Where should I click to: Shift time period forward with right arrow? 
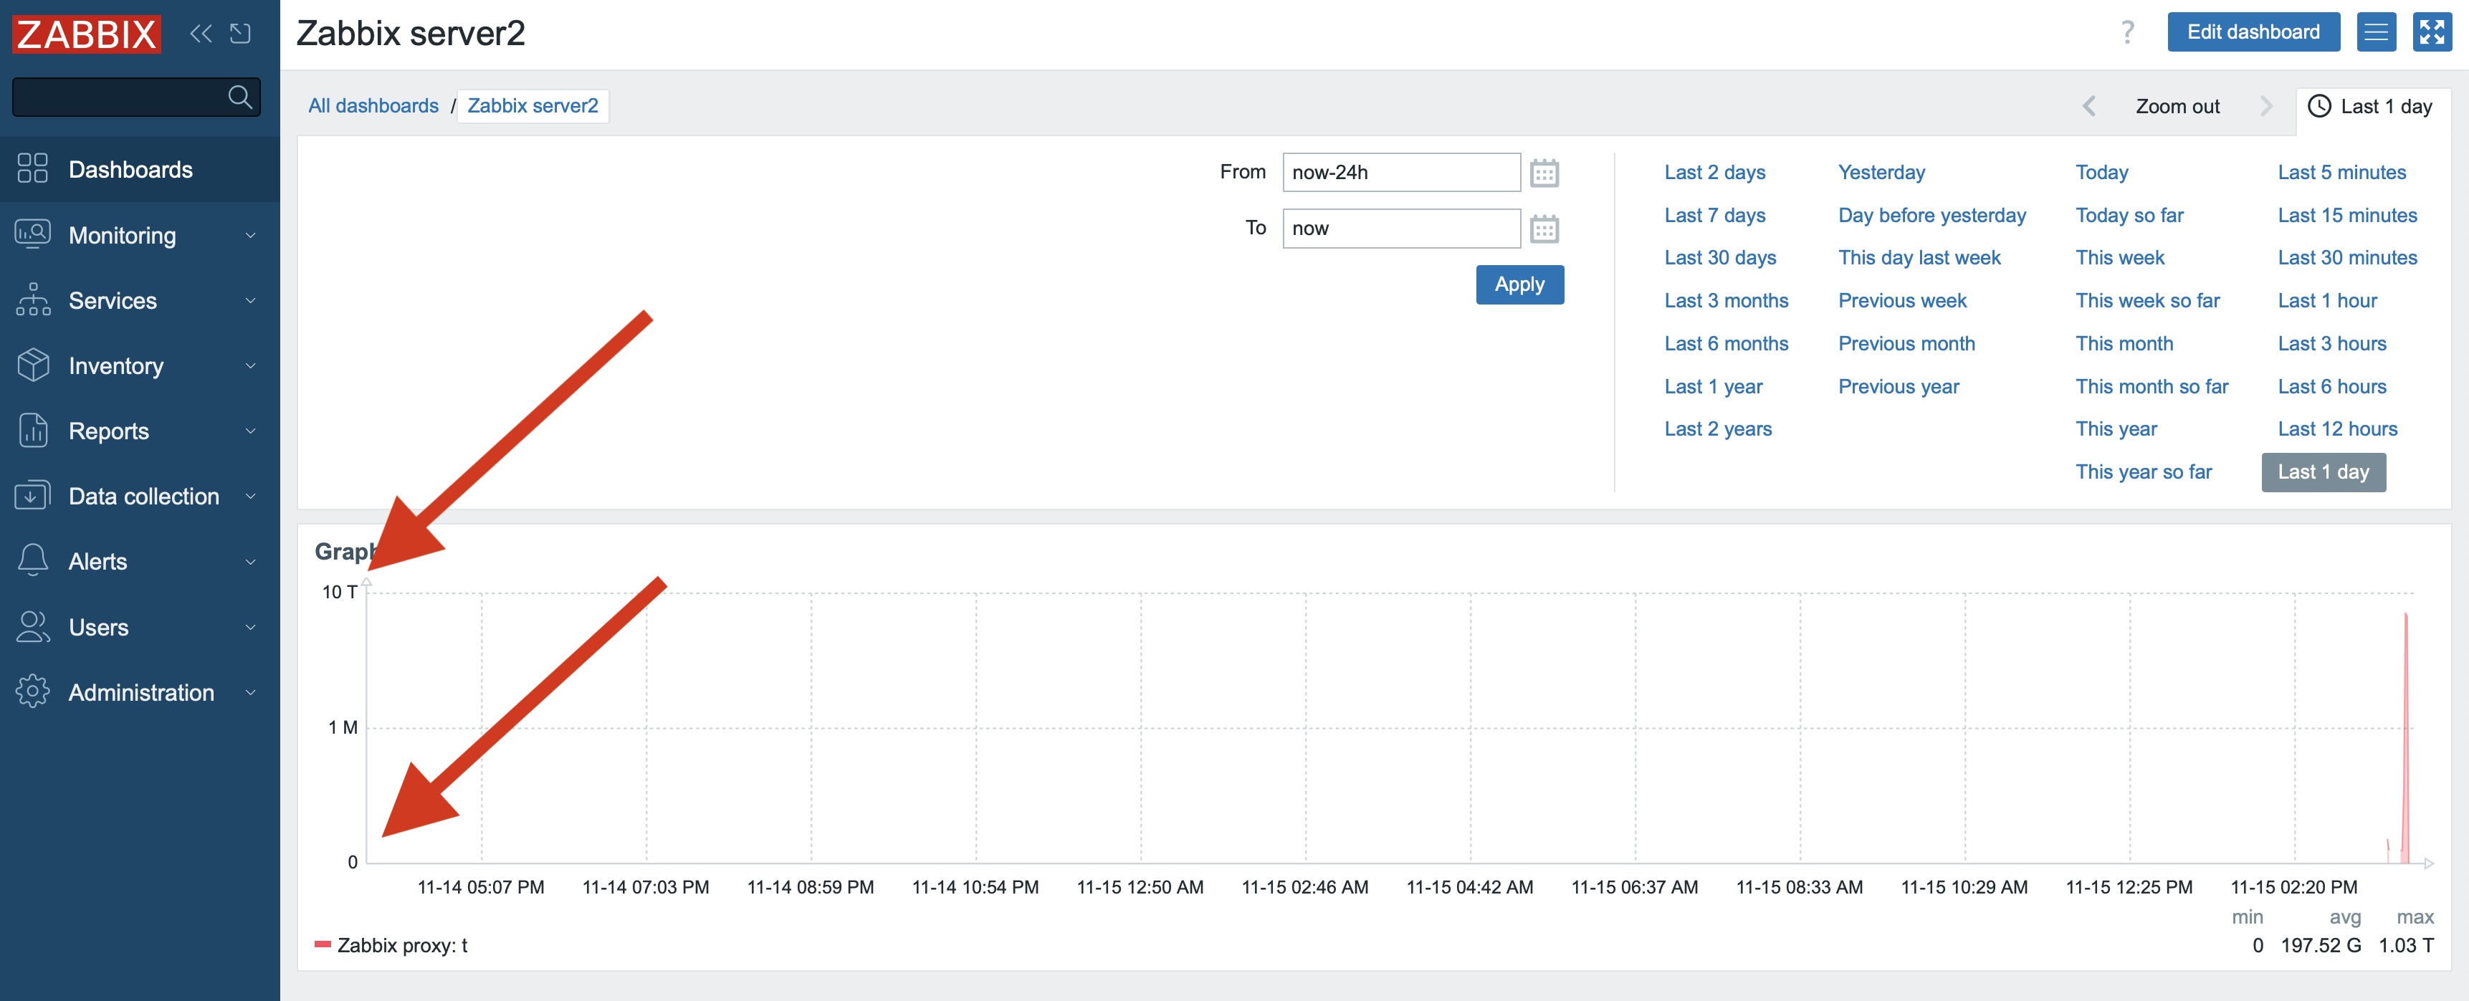(2265, 106)
